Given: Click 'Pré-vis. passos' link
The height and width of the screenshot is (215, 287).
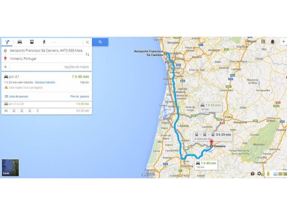Looking at the screenshot, I should coord(80,96).
